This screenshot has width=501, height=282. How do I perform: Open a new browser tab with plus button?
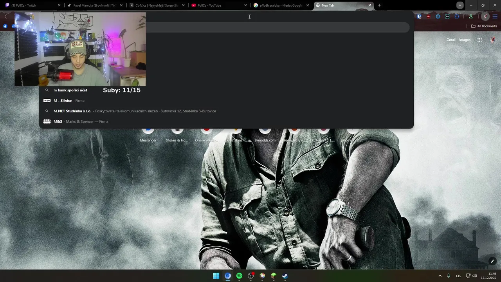pos(379,5)
